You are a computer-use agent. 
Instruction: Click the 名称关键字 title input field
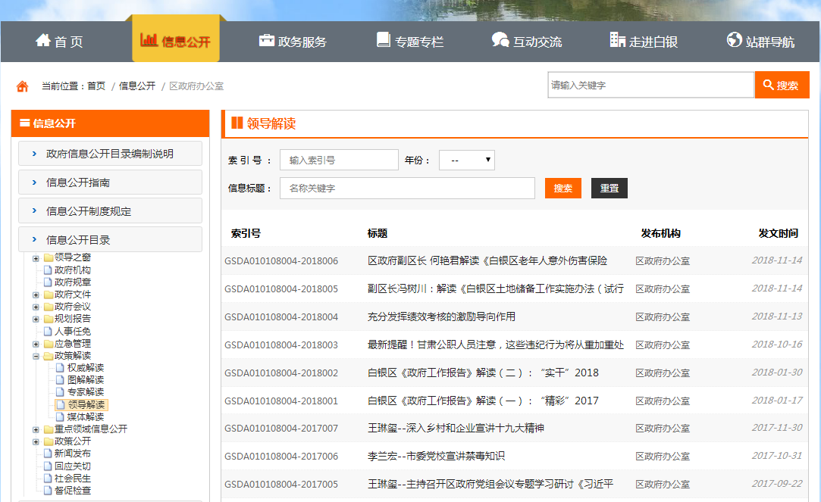pyautogui.click(x=407, y=189)
